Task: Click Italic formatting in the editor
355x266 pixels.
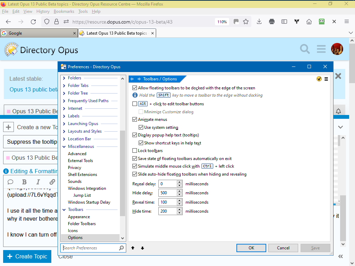Action: [x=38, y=182]
